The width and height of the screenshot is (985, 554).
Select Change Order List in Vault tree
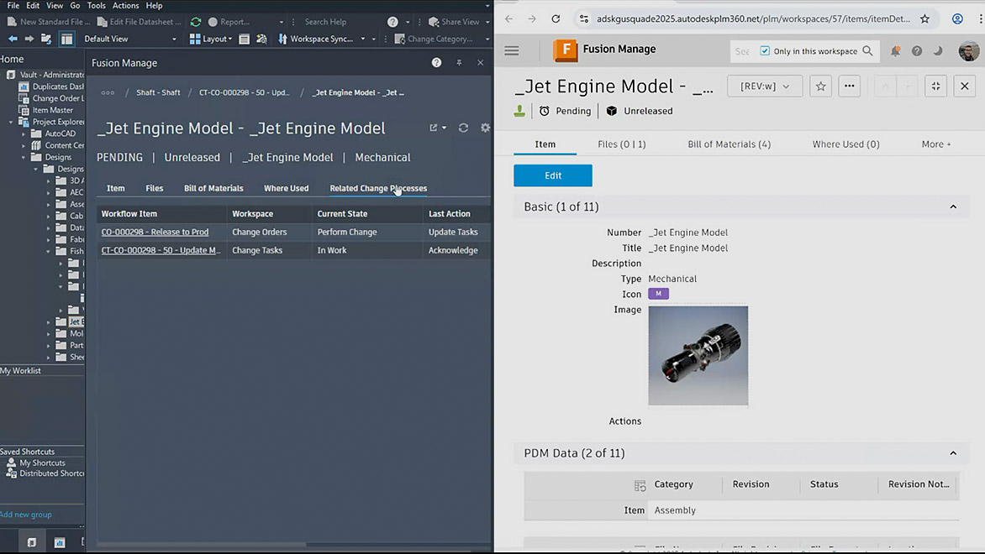point(58,98)
